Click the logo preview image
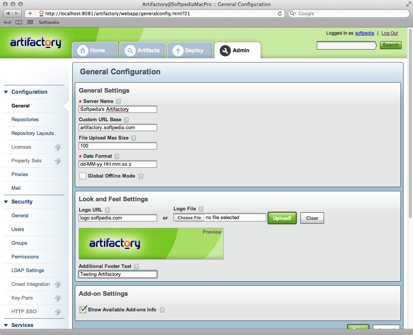This screenshot has width=413, height=335. [x=151, y=244]
